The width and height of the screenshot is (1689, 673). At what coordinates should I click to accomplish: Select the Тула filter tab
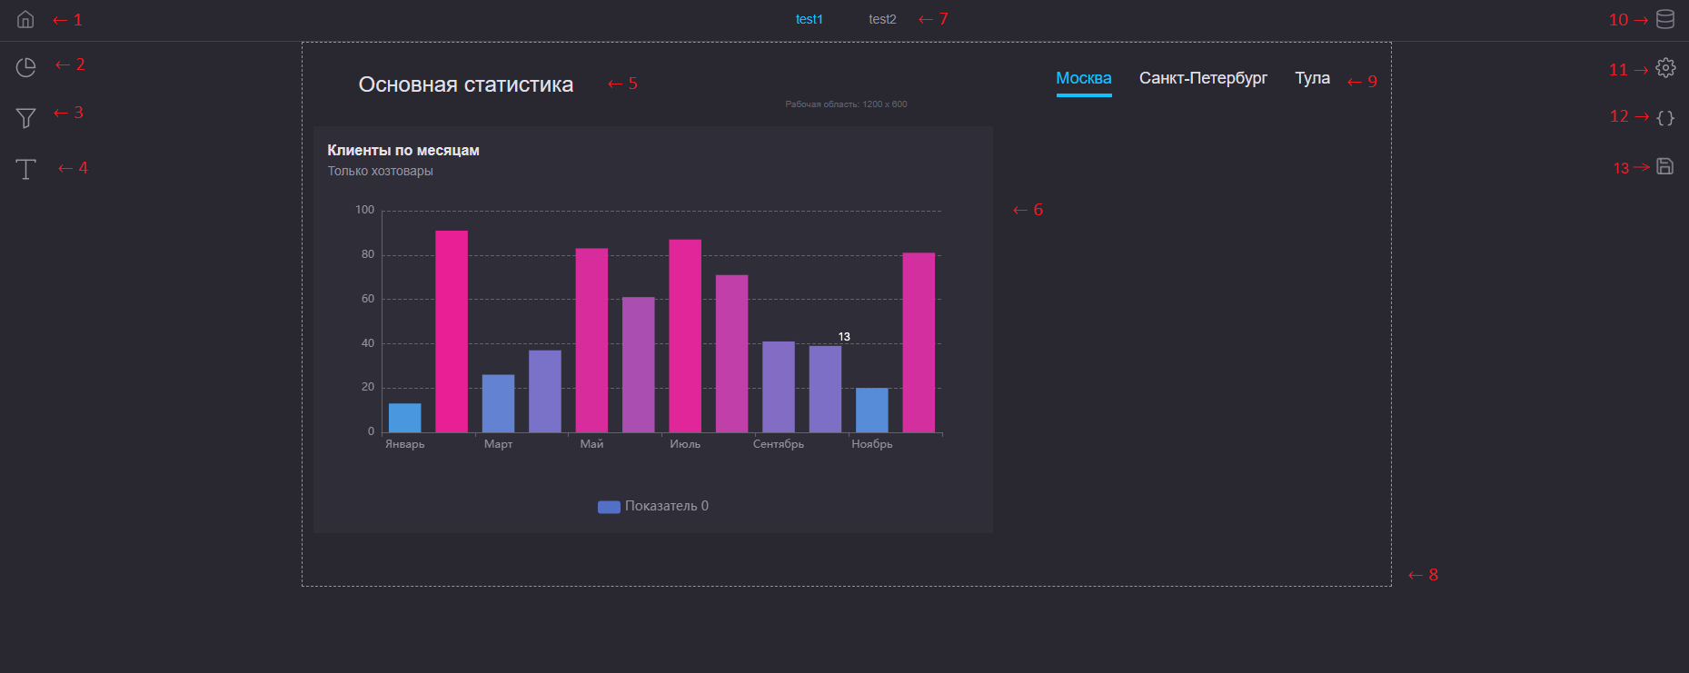[1312, 78]
